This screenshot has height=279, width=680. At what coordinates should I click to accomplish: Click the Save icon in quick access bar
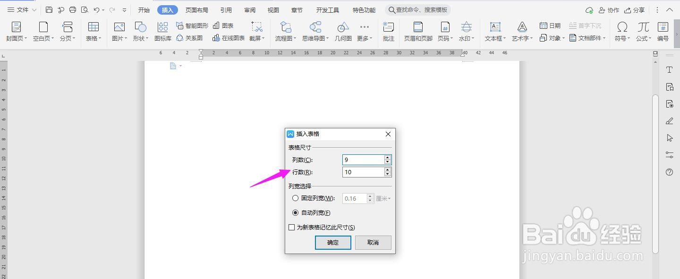(49, 10)
